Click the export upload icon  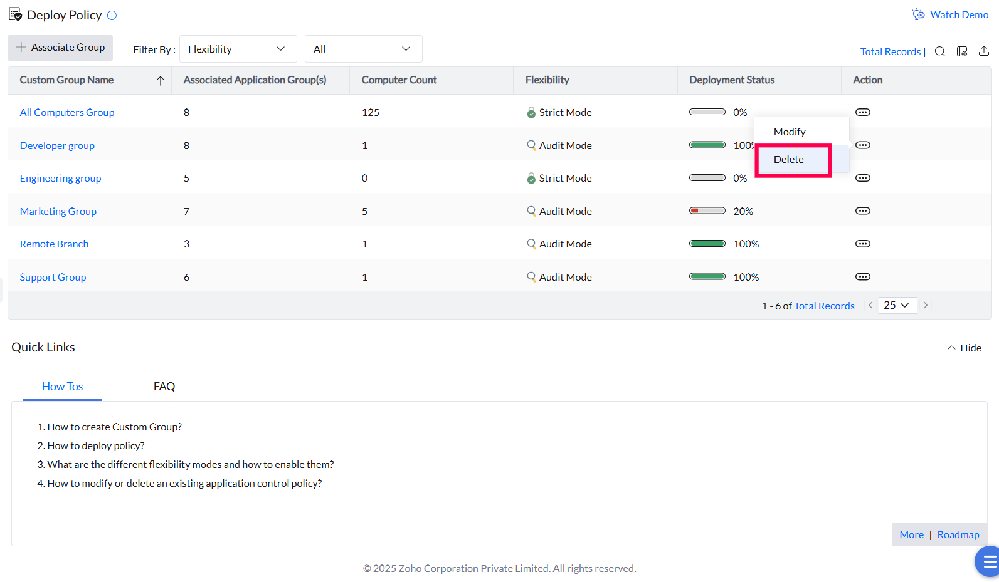coord(984,51)
